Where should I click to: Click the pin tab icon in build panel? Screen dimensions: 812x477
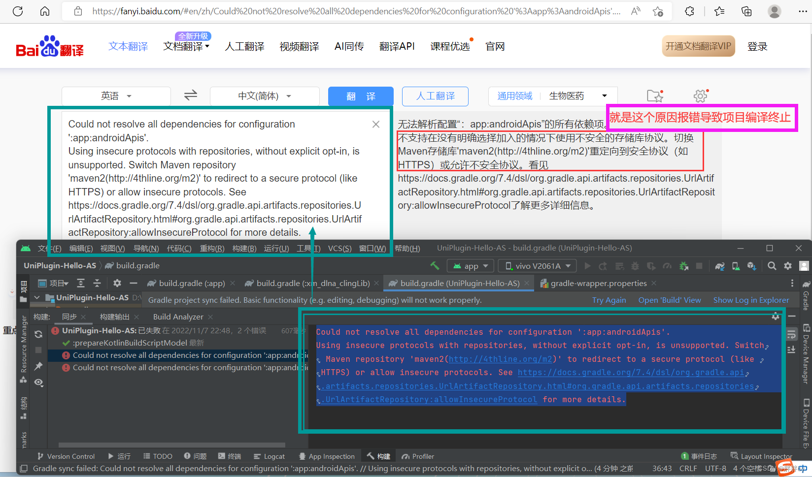click(38, 366)
